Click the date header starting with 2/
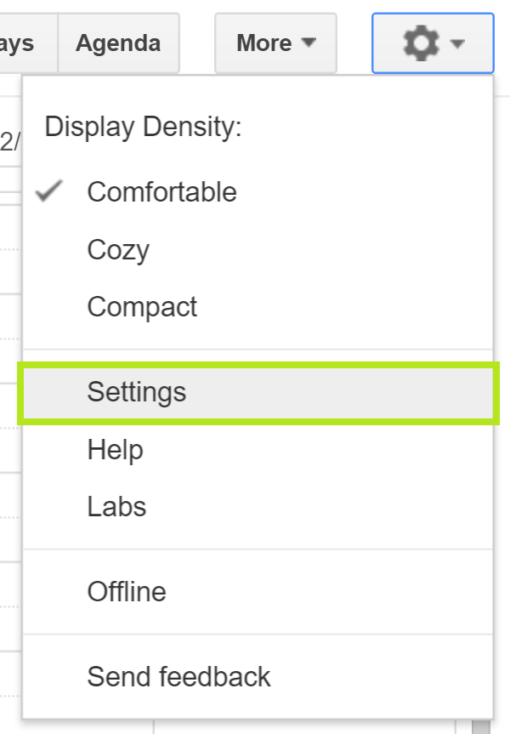The image size is (510, 734). (x=10, y=141)
